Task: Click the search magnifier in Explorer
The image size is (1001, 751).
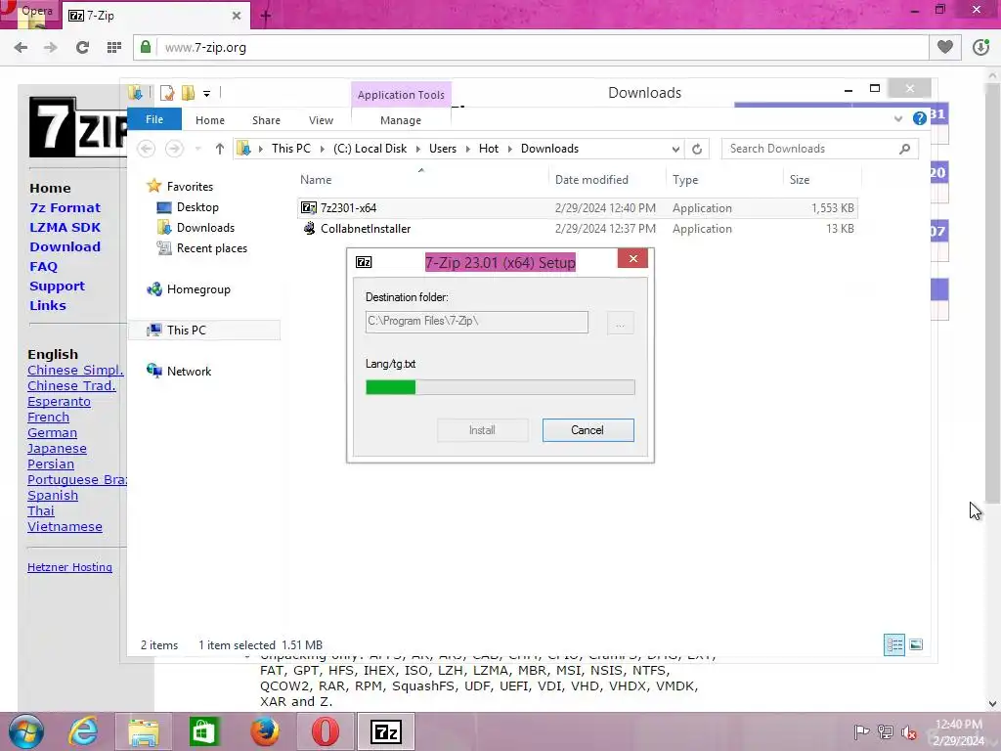Action: coord(904,149)
